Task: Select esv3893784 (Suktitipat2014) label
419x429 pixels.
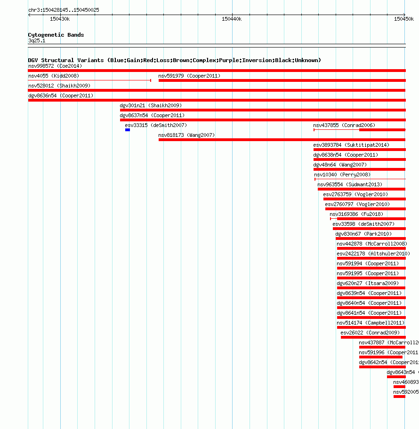Action: point(351,145)
